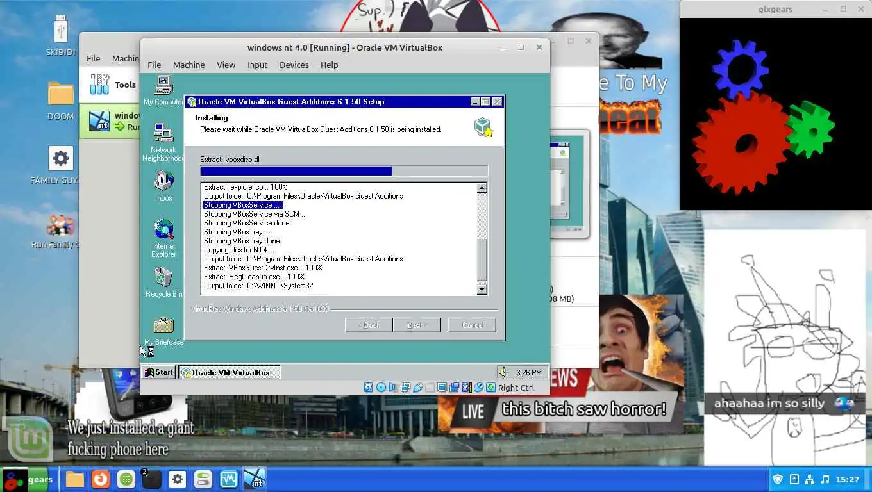872x492 pixels.
Task: Select 'Stopping VBoxService ...' highlighted log line
Action: click(242, 205)
